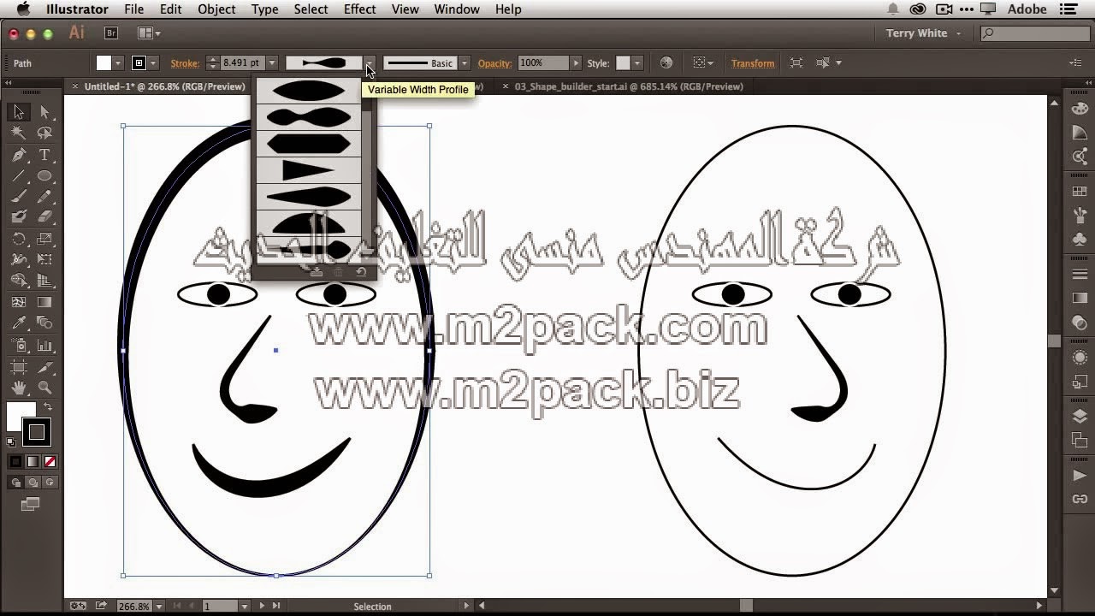Screen dimensions: 1095x616
Task: Open the Layers panel icon
Action: tap(1080, 417)
